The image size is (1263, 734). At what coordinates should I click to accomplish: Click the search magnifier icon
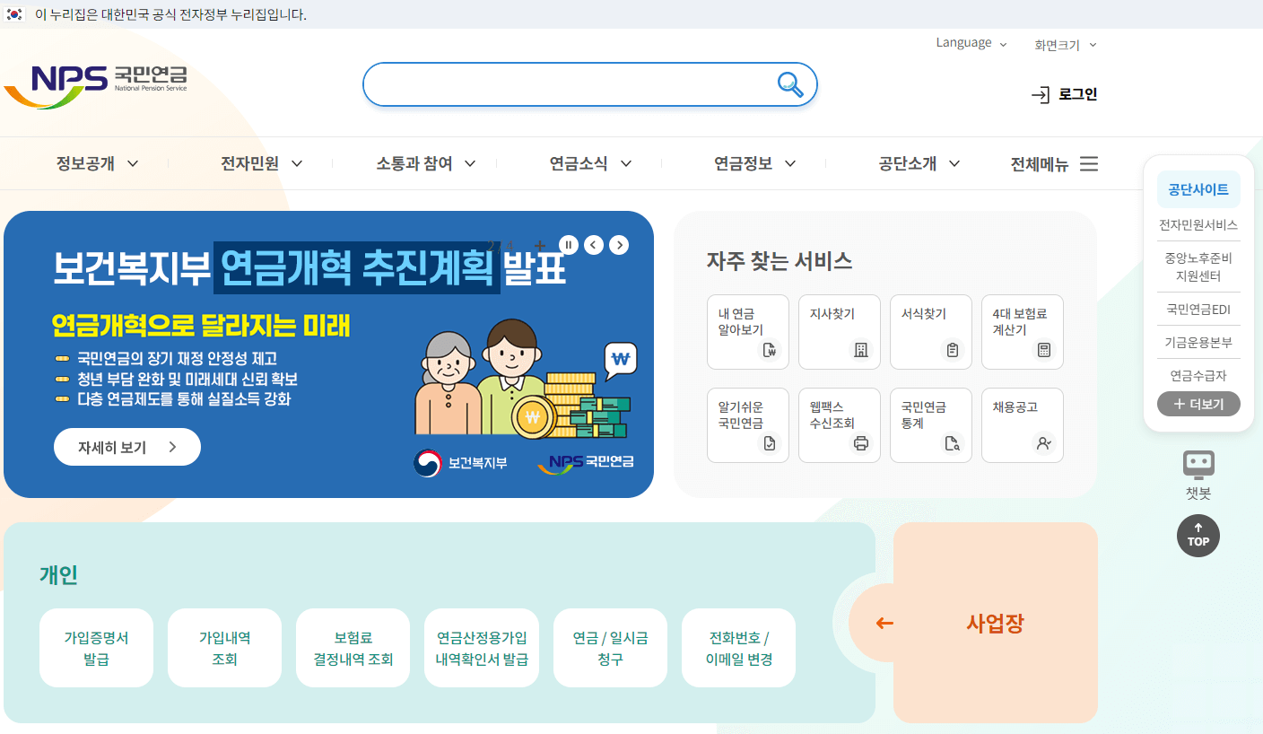pos(789,83)
